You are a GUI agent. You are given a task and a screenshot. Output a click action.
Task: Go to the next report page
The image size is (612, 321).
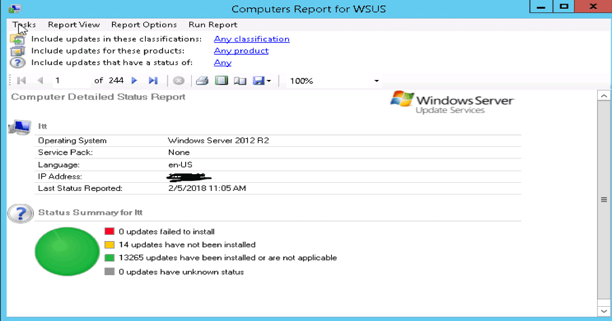click(134, 81)
